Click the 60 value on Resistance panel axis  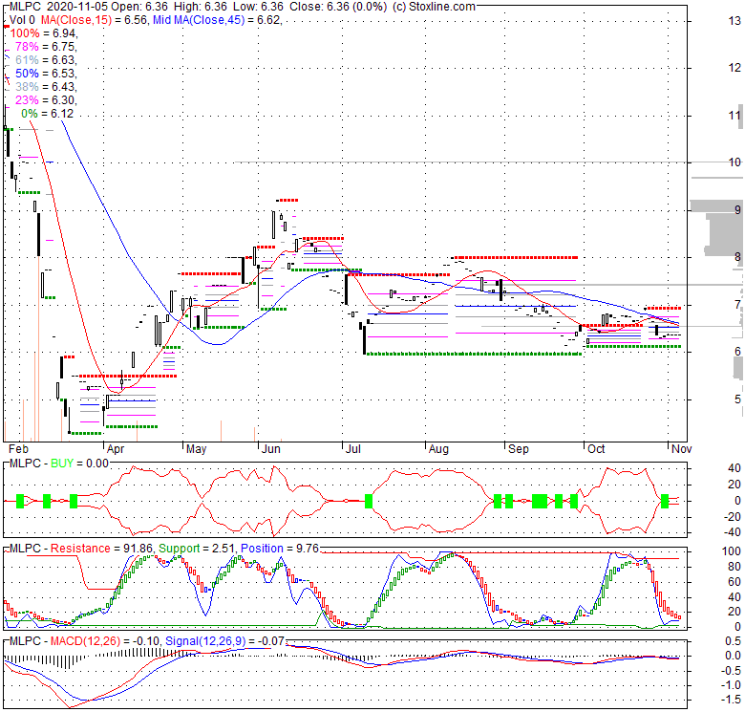click(734, 582)
